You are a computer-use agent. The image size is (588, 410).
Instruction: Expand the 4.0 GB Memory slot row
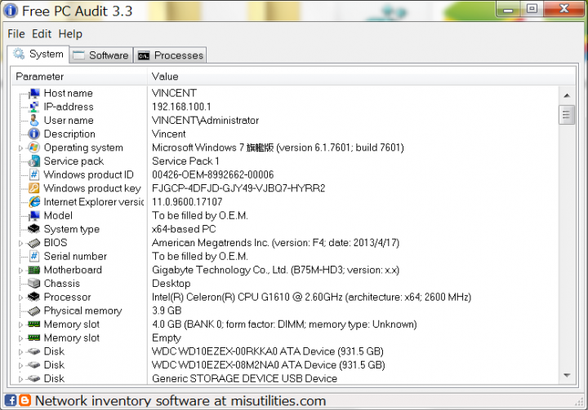pos(20,324)
